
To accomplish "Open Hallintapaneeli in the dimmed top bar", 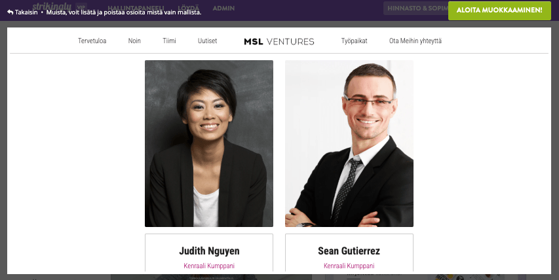I will point(136,7).
